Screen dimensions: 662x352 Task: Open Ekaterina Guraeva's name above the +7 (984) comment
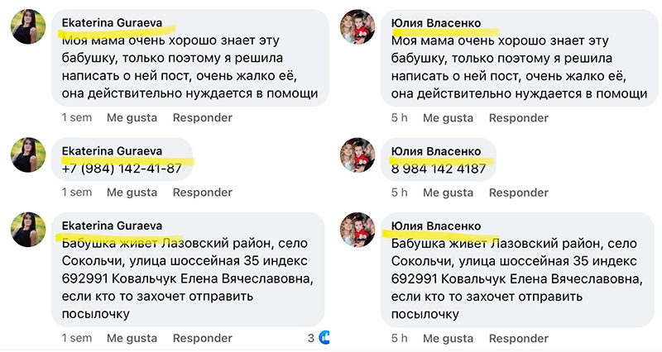point(112,151)
